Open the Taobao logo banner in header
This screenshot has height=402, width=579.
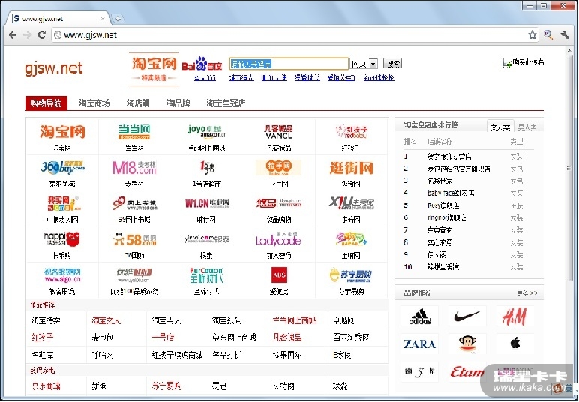[154, 69]
